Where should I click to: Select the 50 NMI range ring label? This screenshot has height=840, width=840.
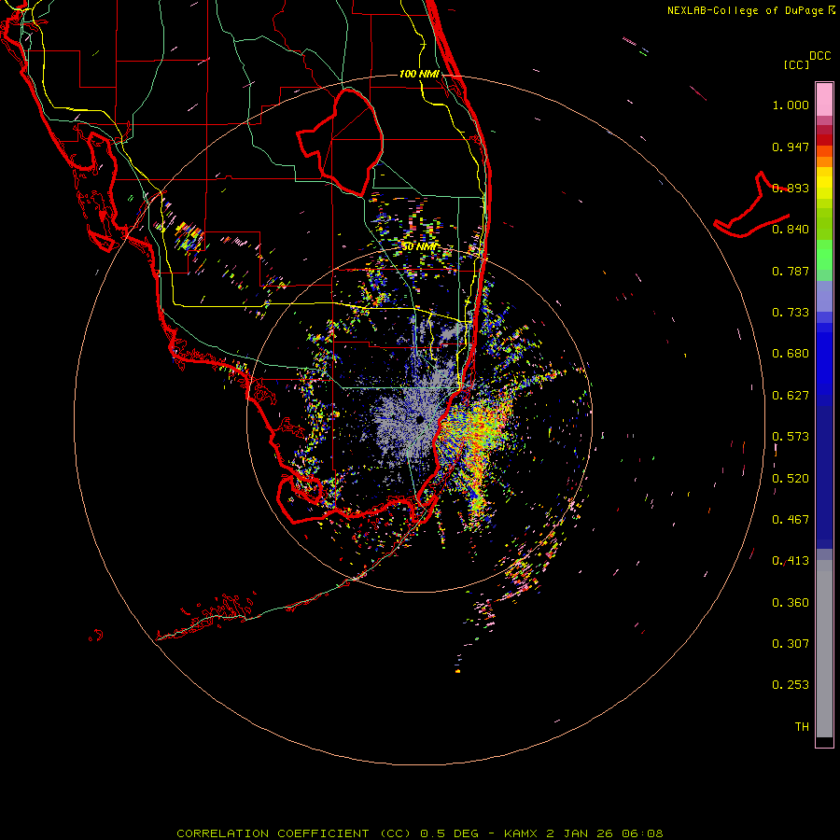(419, 247)
